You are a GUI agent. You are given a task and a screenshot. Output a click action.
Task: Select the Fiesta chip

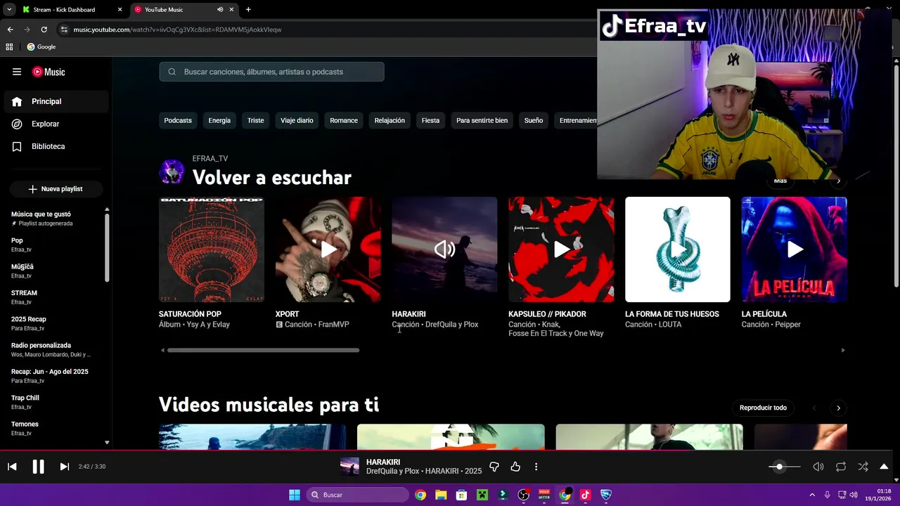point(430,120)
